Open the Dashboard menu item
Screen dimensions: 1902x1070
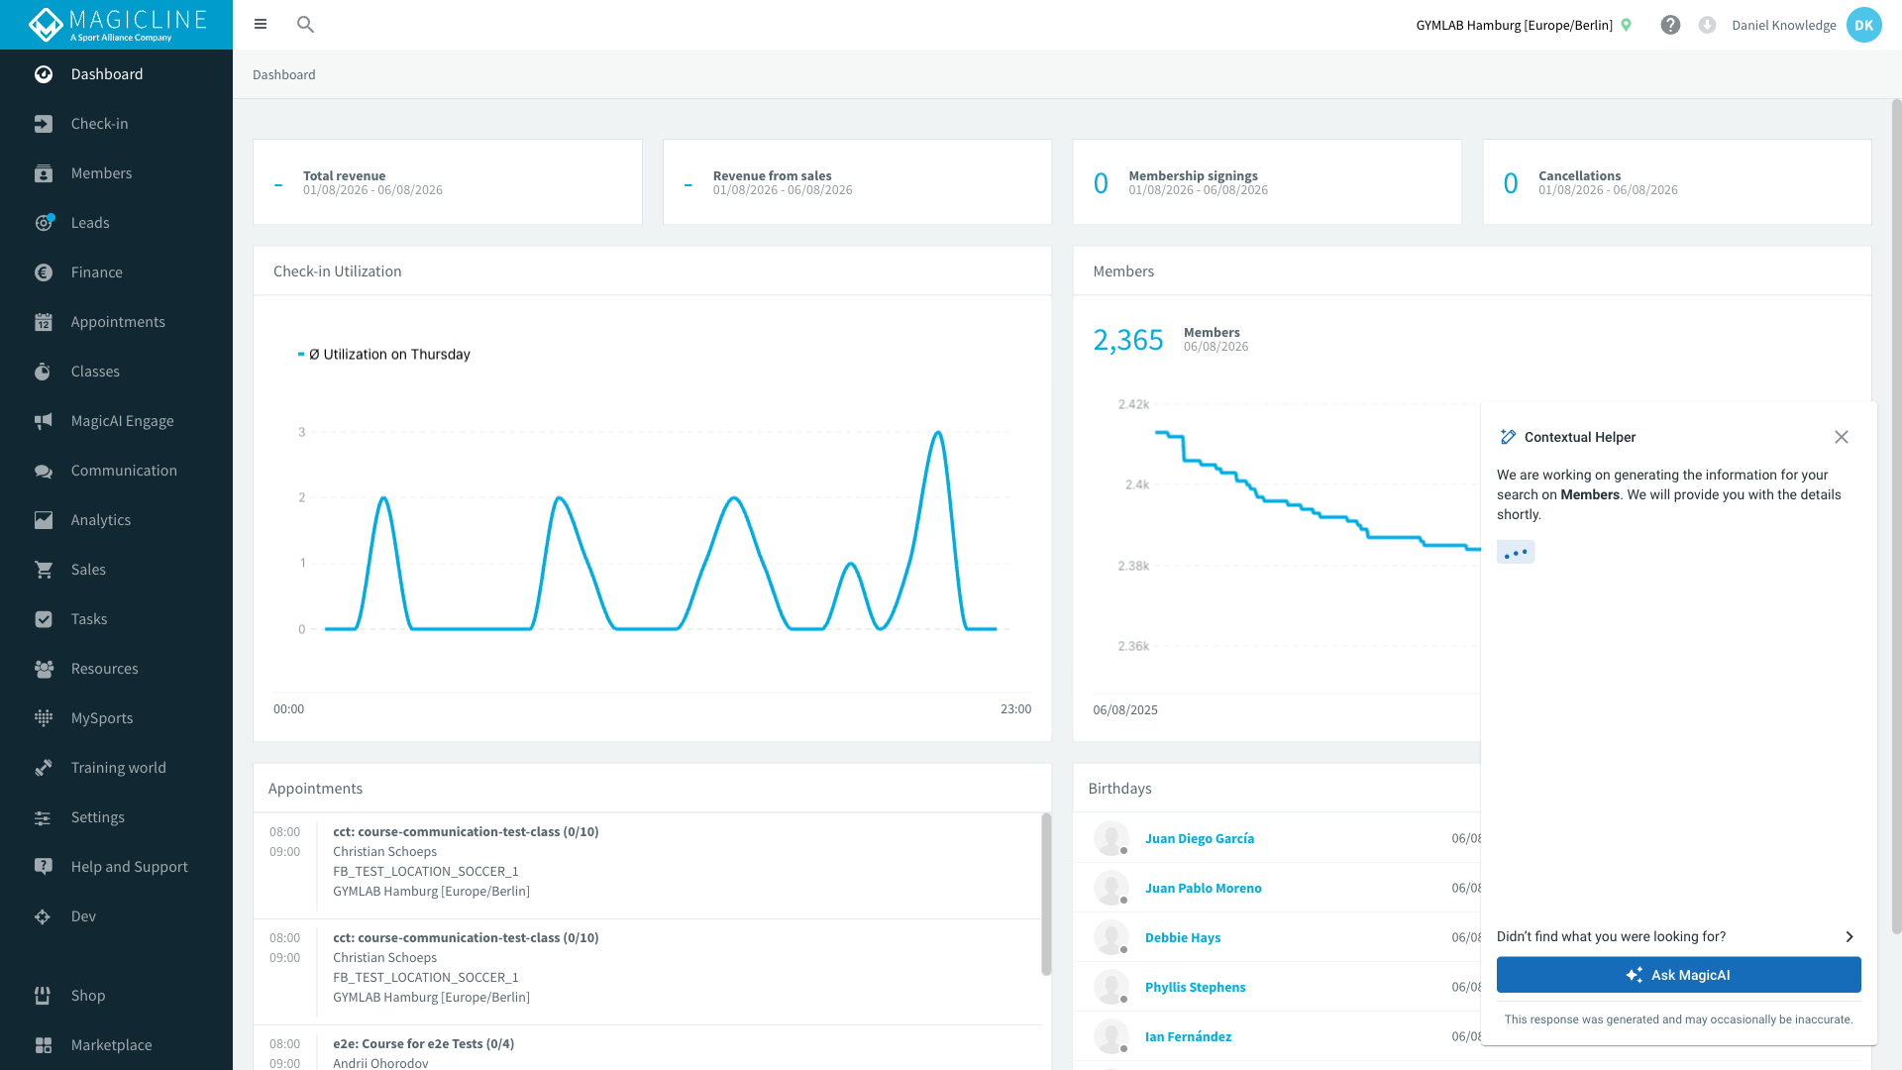[x=117, y=74]
